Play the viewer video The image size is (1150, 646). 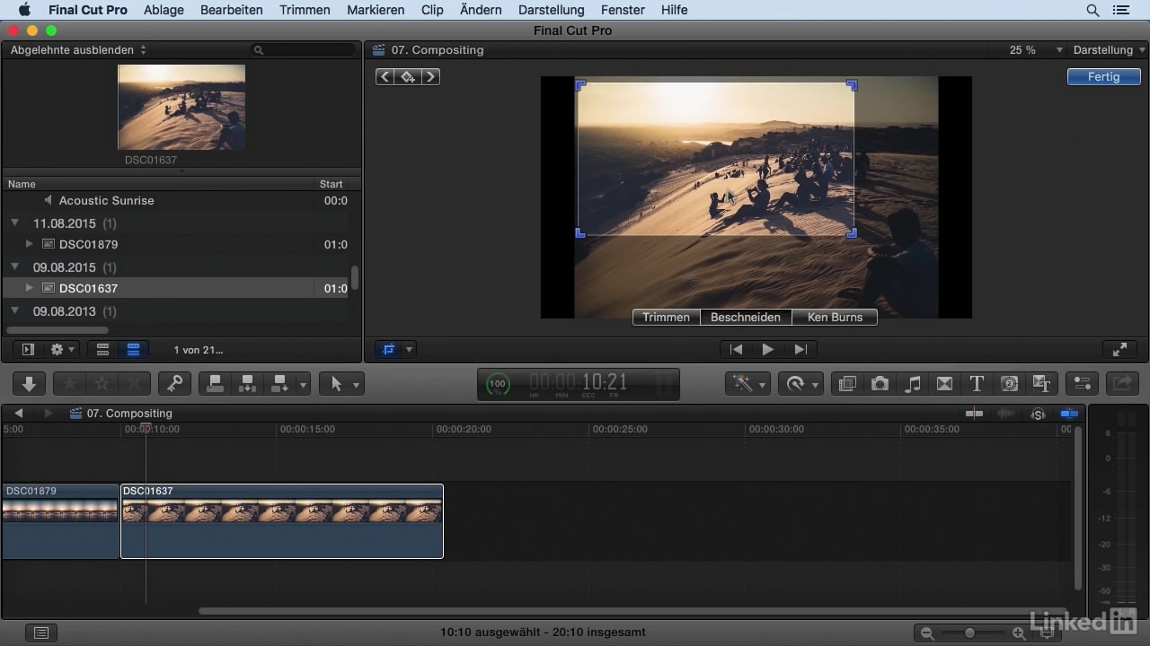(x=767, y=350)
